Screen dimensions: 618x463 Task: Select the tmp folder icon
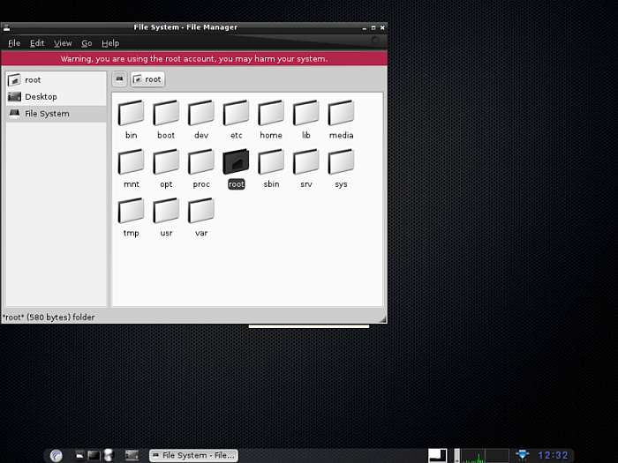tap(131, 212)
